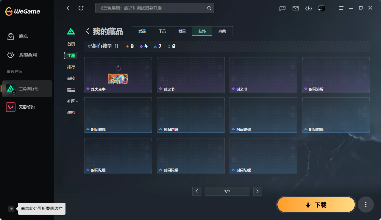Click the purple rarity count 4
Viewport: 381px width, 220px height.
[x=143, y=46]
